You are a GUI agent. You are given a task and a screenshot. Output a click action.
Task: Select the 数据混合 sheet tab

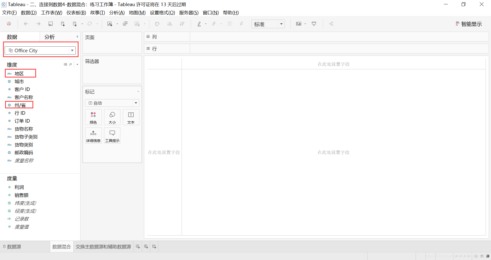coord(62,246)
